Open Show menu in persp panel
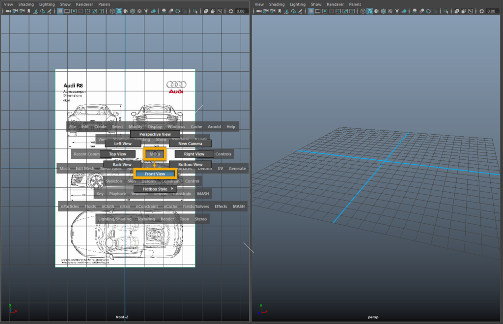 tap(316, 4)
